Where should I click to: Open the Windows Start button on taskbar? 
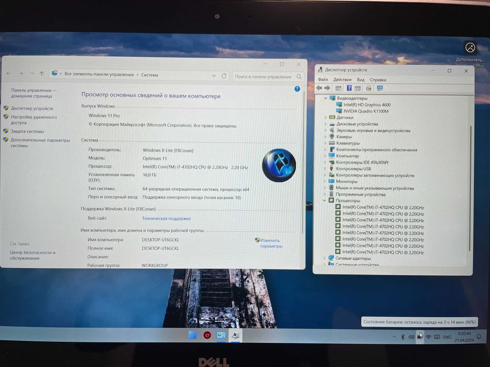pos(193,335)
